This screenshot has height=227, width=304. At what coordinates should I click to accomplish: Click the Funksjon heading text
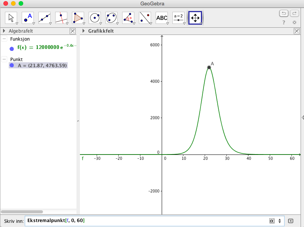tap(20, 39)
